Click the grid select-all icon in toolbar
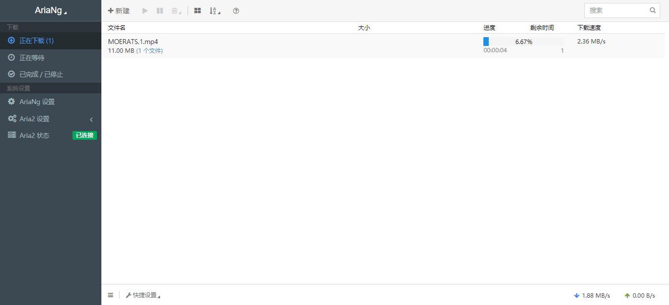The width and height of the screenshot is (669, 305). coord(197,11)
